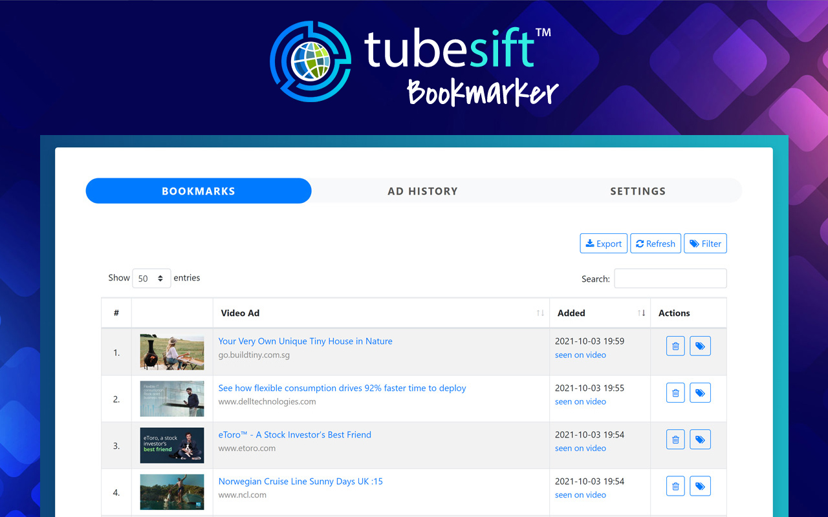Toggle sorting on the Video Ad column
Screen dimensions: 828x517
coord(540,313)
